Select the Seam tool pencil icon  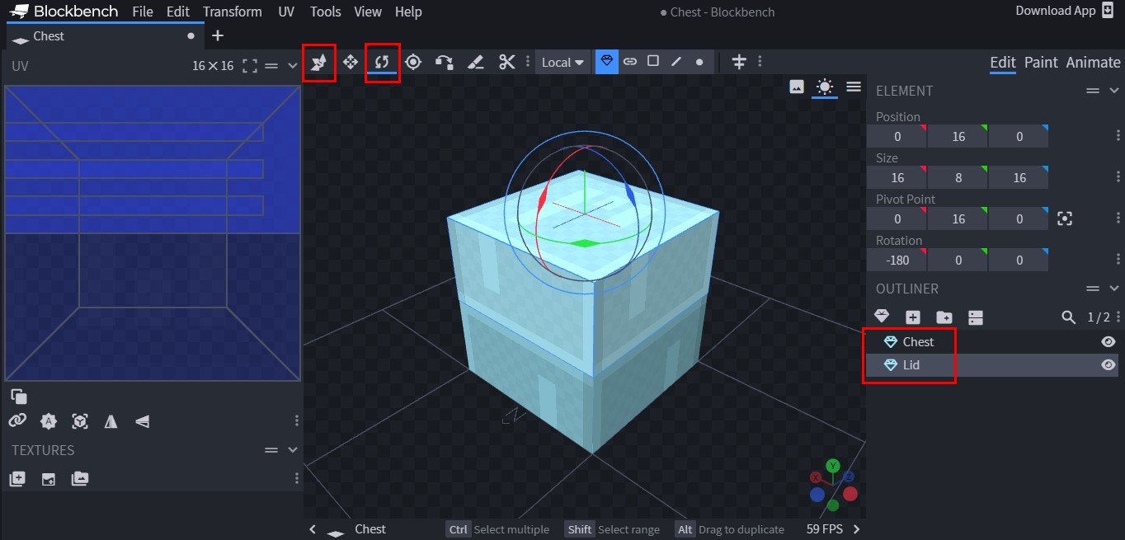475,62
